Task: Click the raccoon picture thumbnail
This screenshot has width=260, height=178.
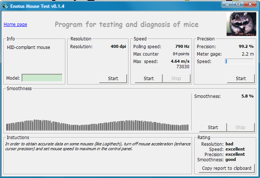Action: point(241,24)
